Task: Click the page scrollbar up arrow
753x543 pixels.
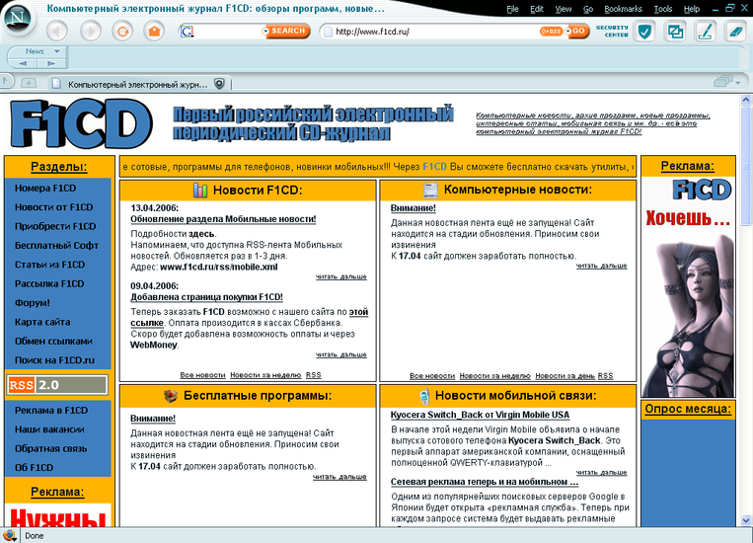Action: (746, 100)
